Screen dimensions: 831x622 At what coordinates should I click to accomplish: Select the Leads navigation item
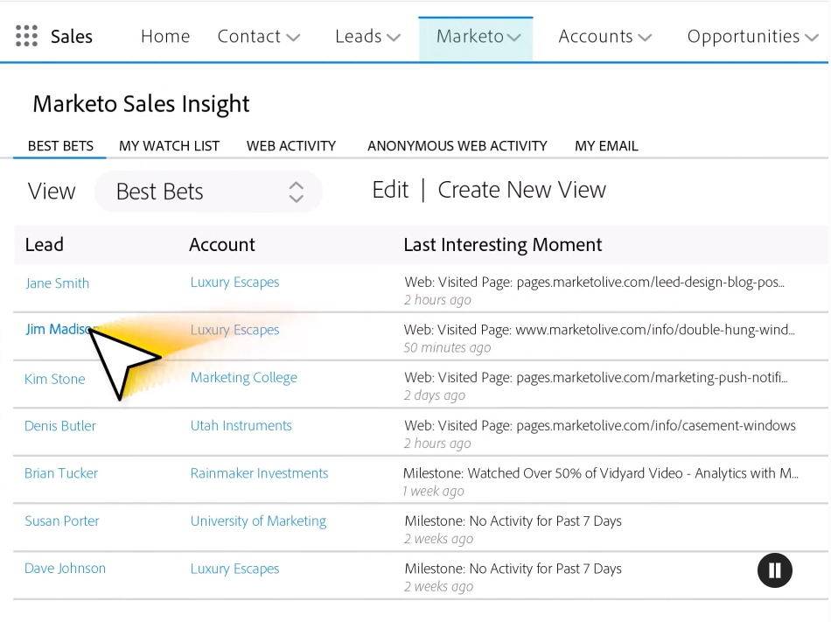[x=359, y=36]
